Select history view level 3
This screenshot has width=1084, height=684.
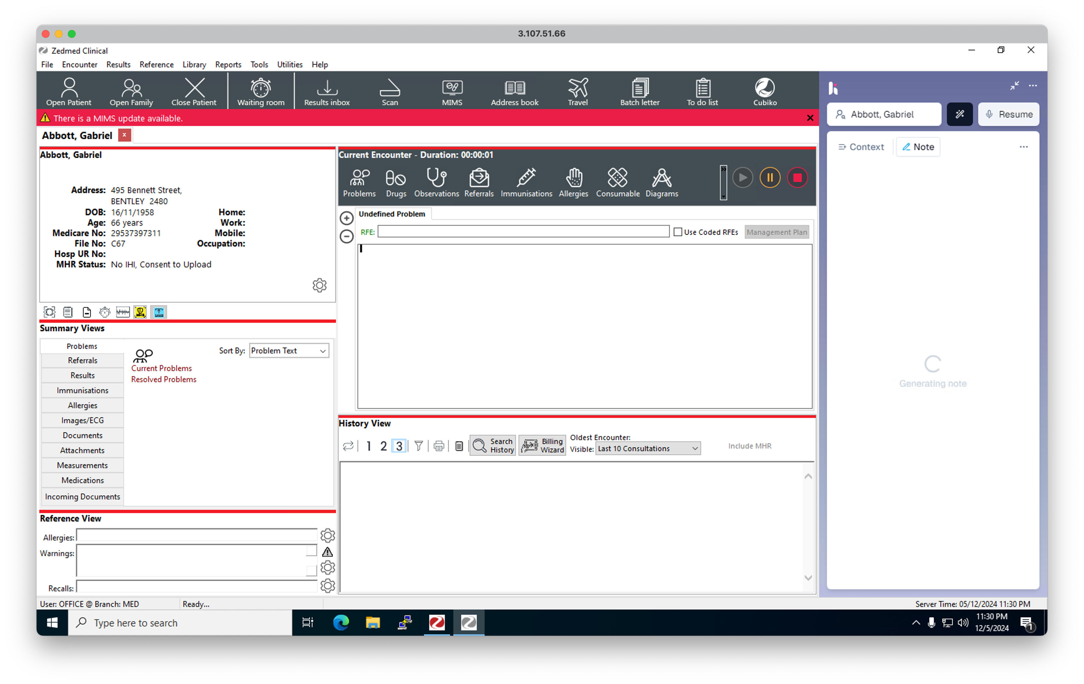pyautogui.click(x=399, y=446)
